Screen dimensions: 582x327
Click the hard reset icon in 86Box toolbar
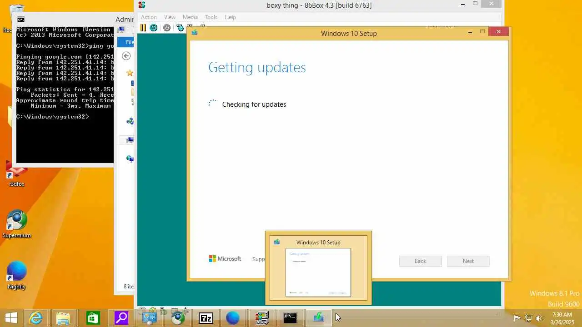point(154,28)
